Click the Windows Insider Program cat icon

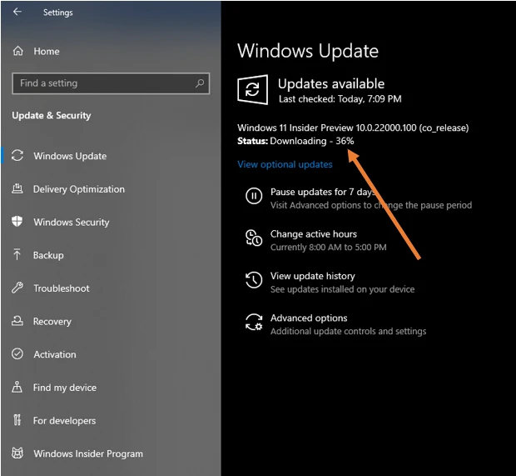17,453
